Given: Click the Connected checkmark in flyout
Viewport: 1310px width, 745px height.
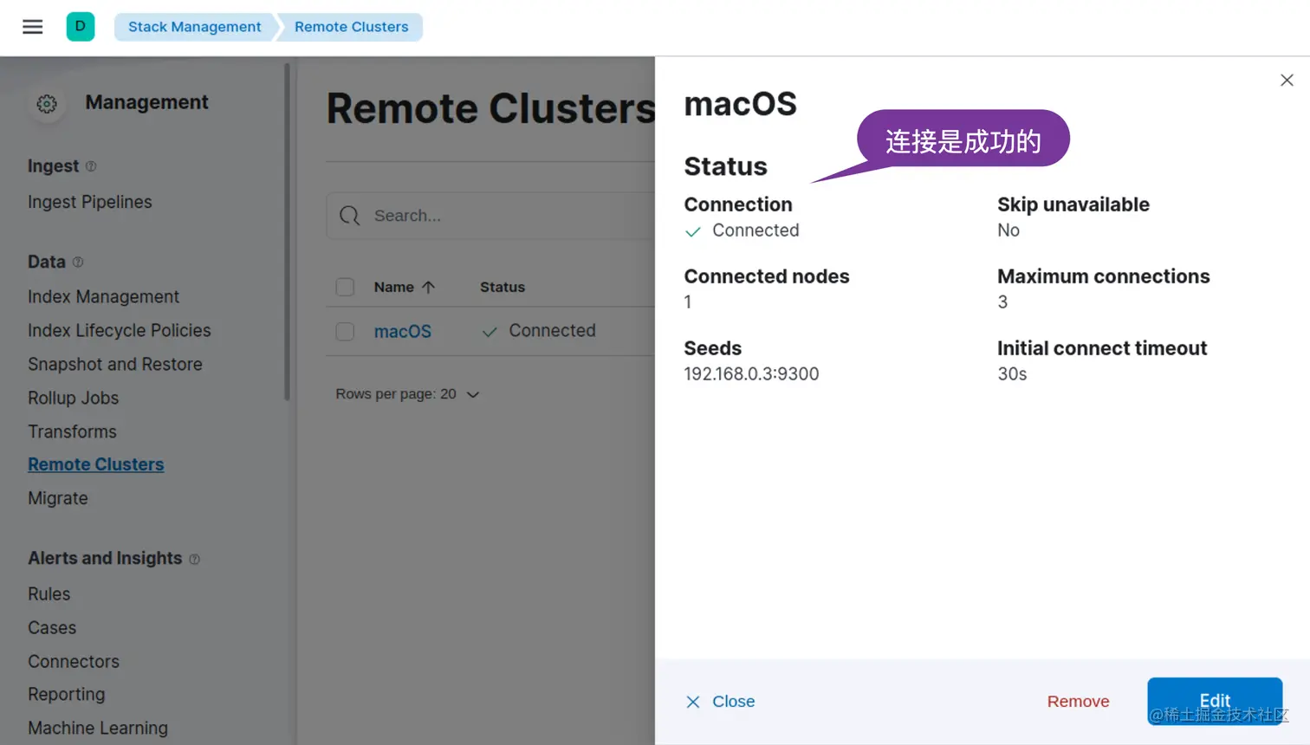Looking at the screenshot, I should click(693, 231).
